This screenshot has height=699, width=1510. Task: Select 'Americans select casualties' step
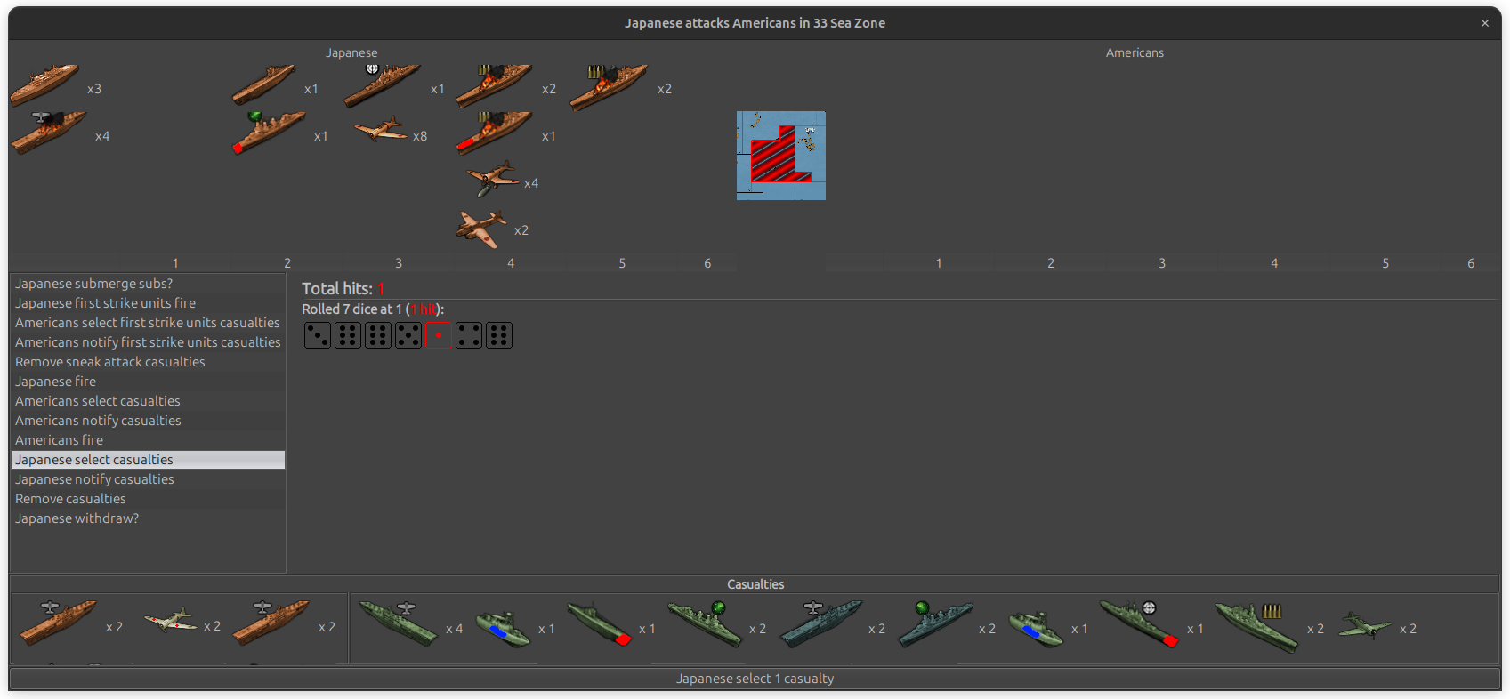(x=148, y=401)
